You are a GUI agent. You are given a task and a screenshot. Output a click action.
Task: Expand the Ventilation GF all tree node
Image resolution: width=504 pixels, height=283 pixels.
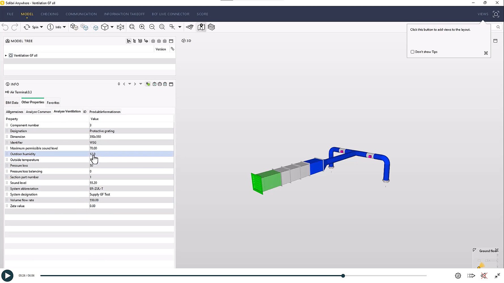point(6,55)
